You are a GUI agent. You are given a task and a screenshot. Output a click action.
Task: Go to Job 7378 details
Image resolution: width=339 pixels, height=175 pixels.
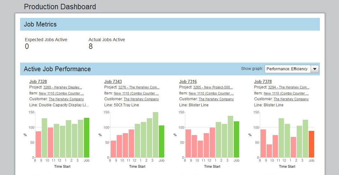[x=263, y=81]
